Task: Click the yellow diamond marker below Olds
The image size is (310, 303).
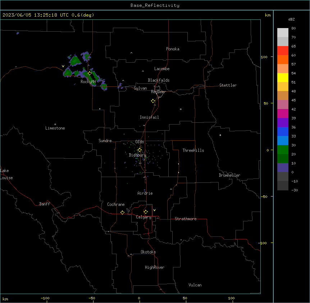Action: pyautogui.click(x=140, y=150)
